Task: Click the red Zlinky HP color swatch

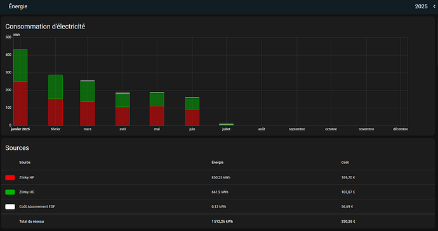Action: [x=10, y=177]
